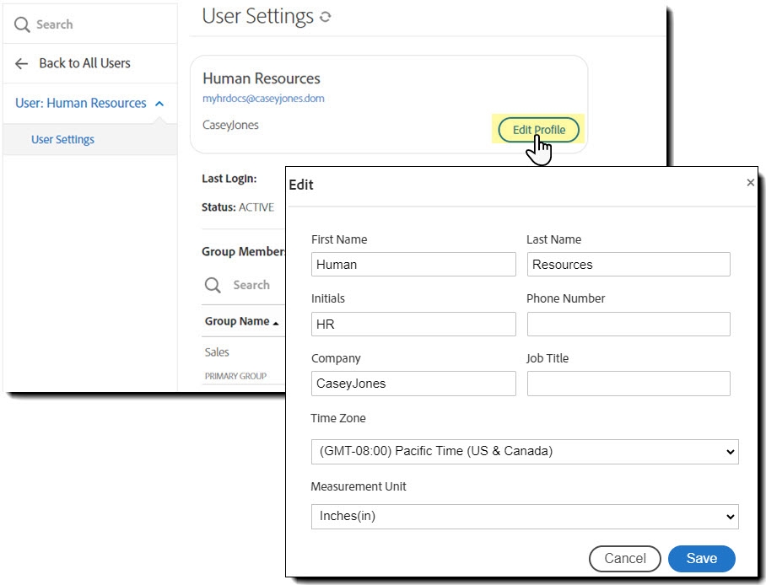766x585 pixels.
Task: Refresh the User Settings page
Action: click(325, 15)
